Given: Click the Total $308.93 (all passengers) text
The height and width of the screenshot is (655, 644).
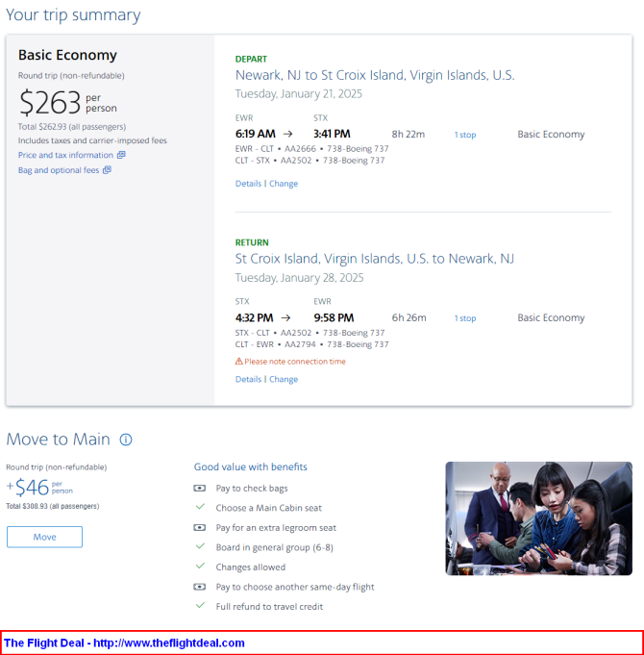Looking at the screenshot, I should point(53,506).
